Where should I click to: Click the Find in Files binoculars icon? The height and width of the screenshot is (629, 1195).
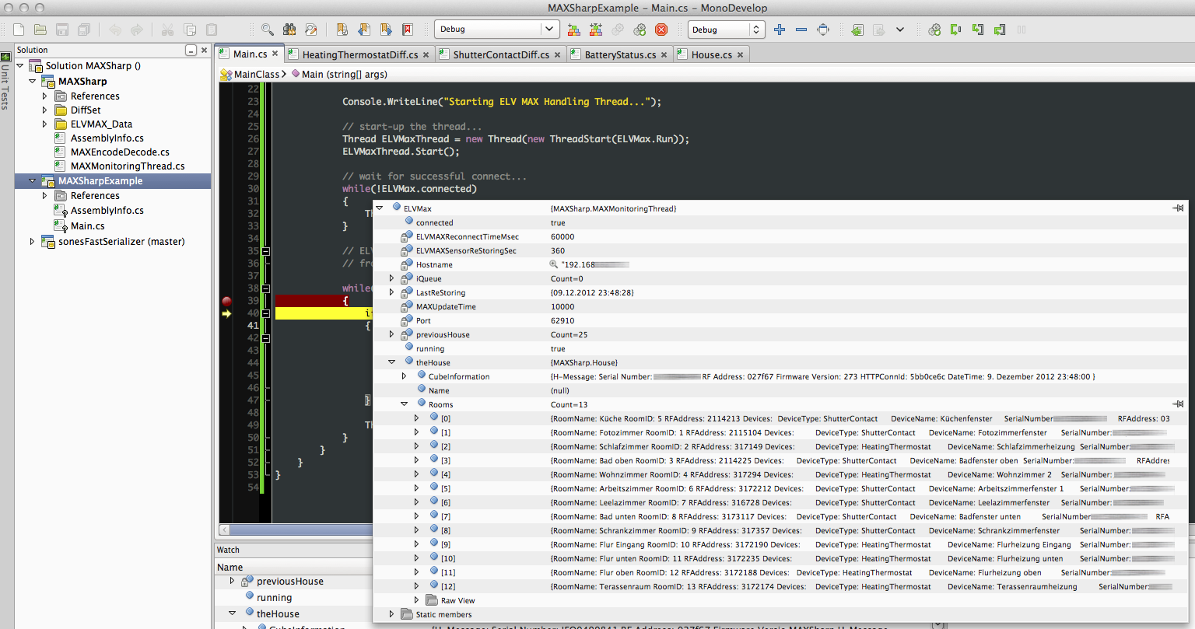click(x=289, y=30)
